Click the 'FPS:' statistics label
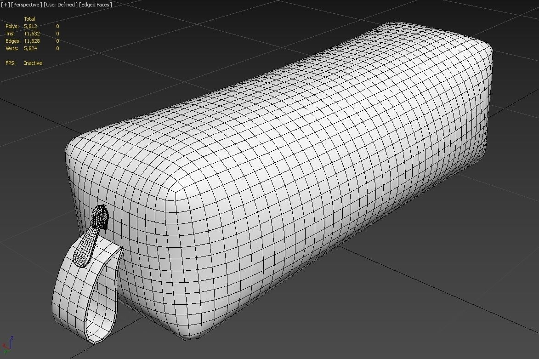 (x=11, y=63)
